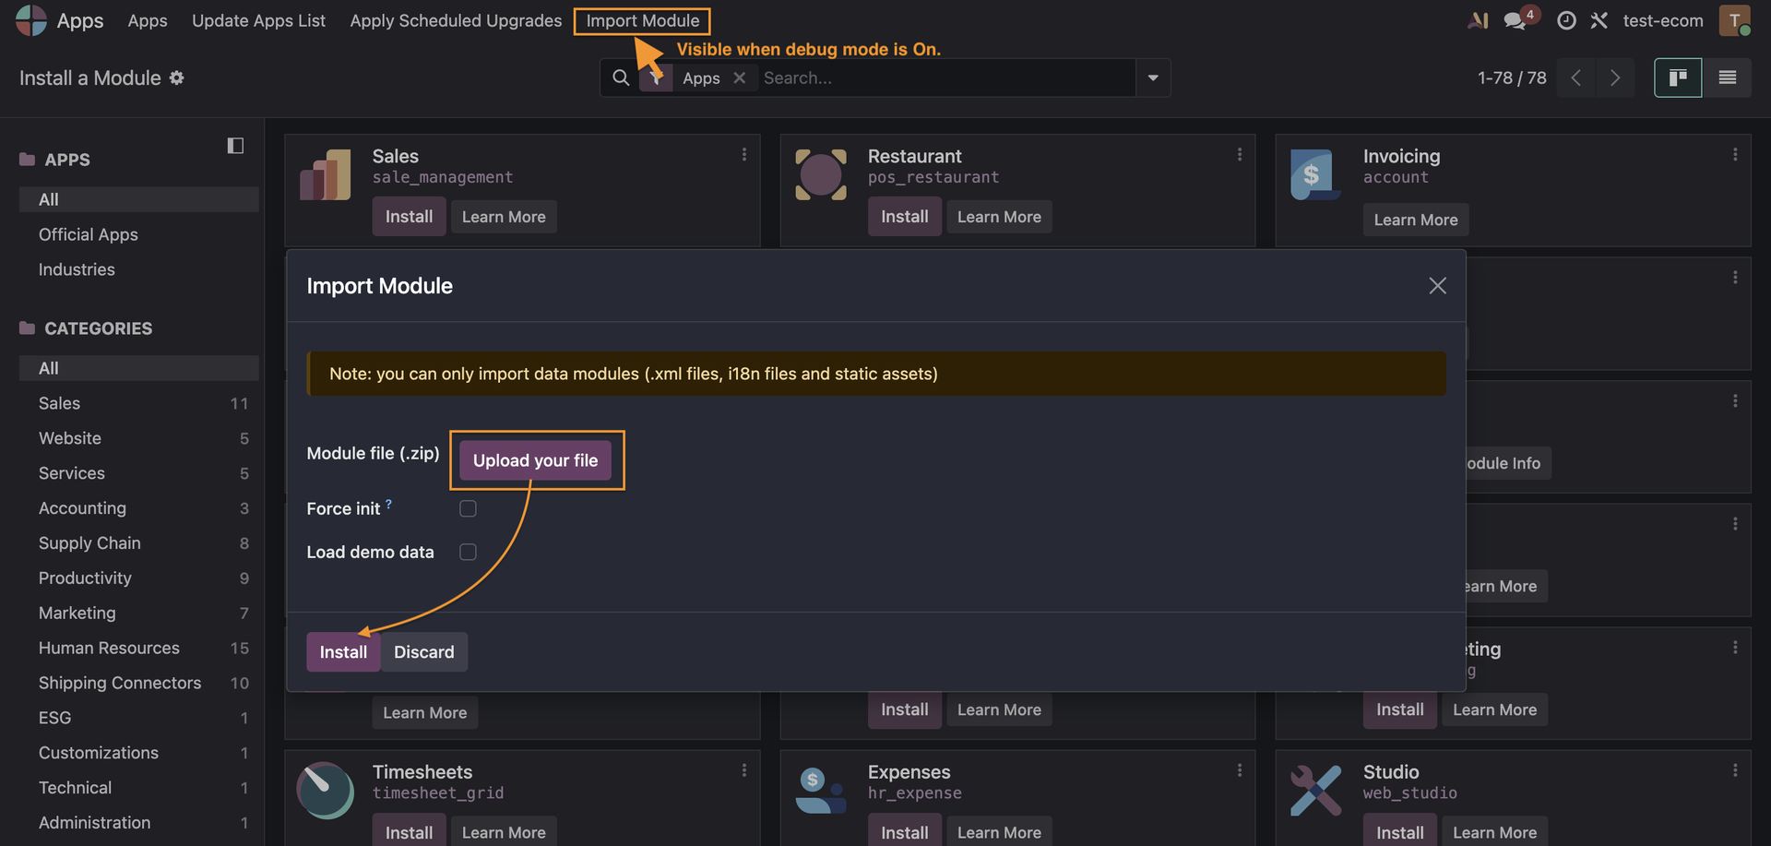Go to previous page of modules
The height and width of the screenshot is (846, 1771).
(1576, 78)
